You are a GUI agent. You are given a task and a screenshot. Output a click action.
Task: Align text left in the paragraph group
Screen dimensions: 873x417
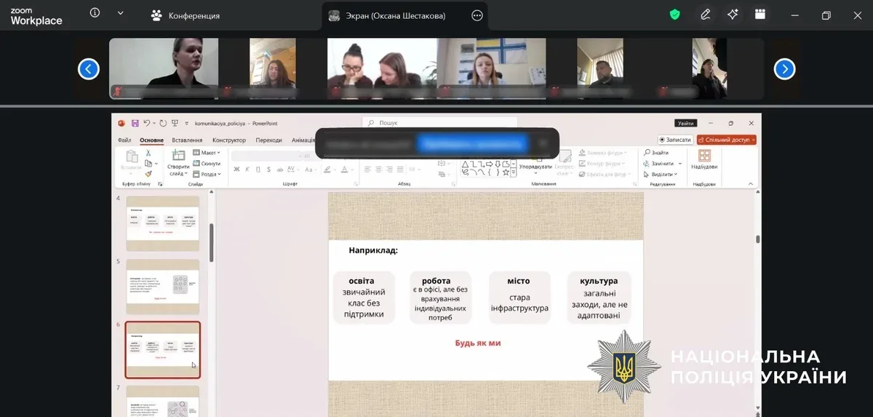click(x=367, y=170)
